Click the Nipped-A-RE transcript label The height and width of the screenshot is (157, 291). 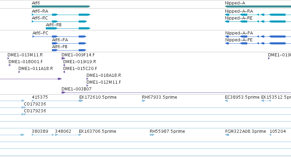(239, 18)
